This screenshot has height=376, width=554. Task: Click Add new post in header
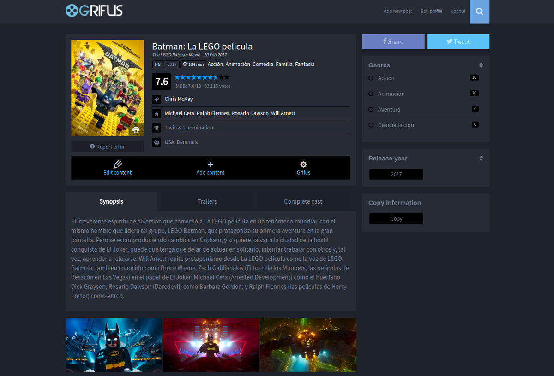[397, 11]
